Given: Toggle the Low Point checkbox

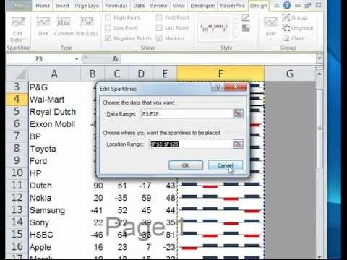Looking at the screenshot, I should click(x=108, y=27).
